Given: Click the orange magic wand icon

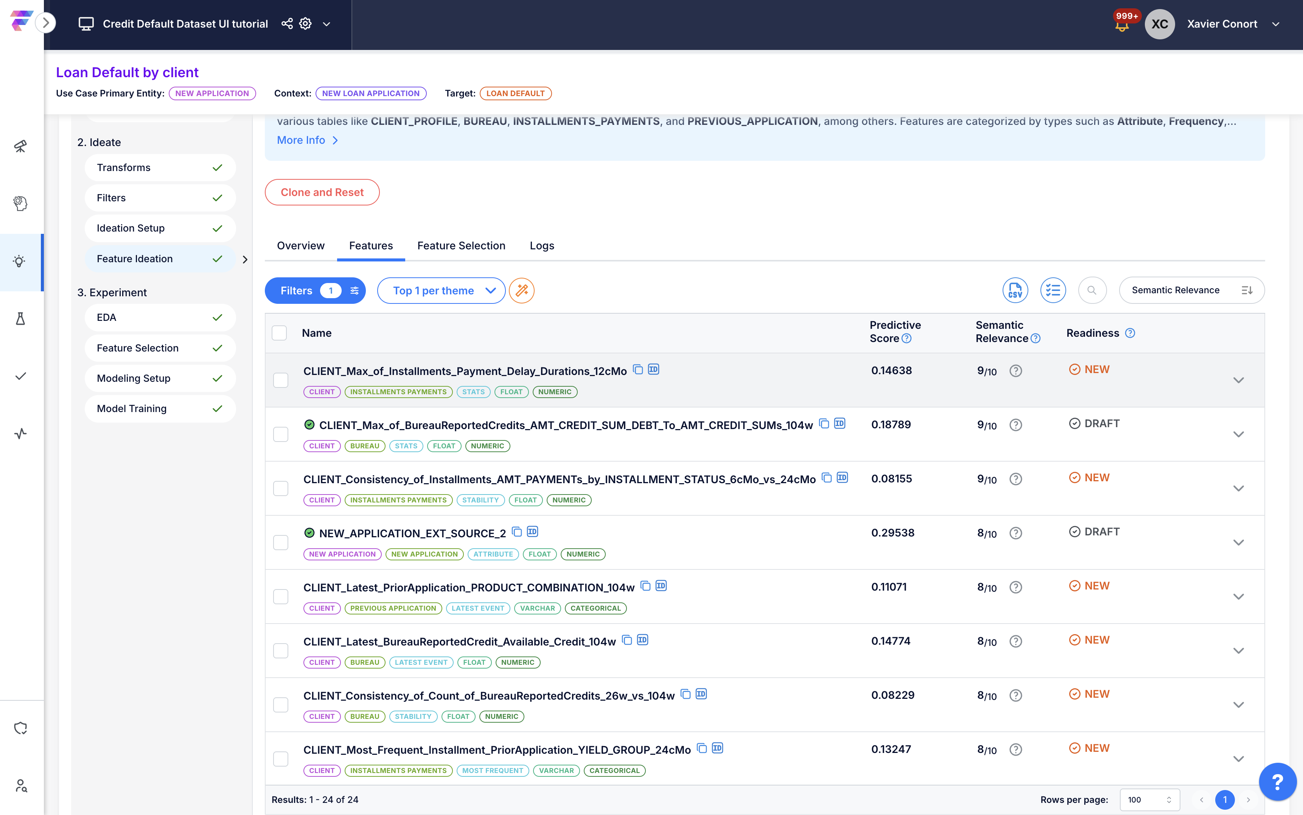Looking at the screenshot, I should 521,291.
